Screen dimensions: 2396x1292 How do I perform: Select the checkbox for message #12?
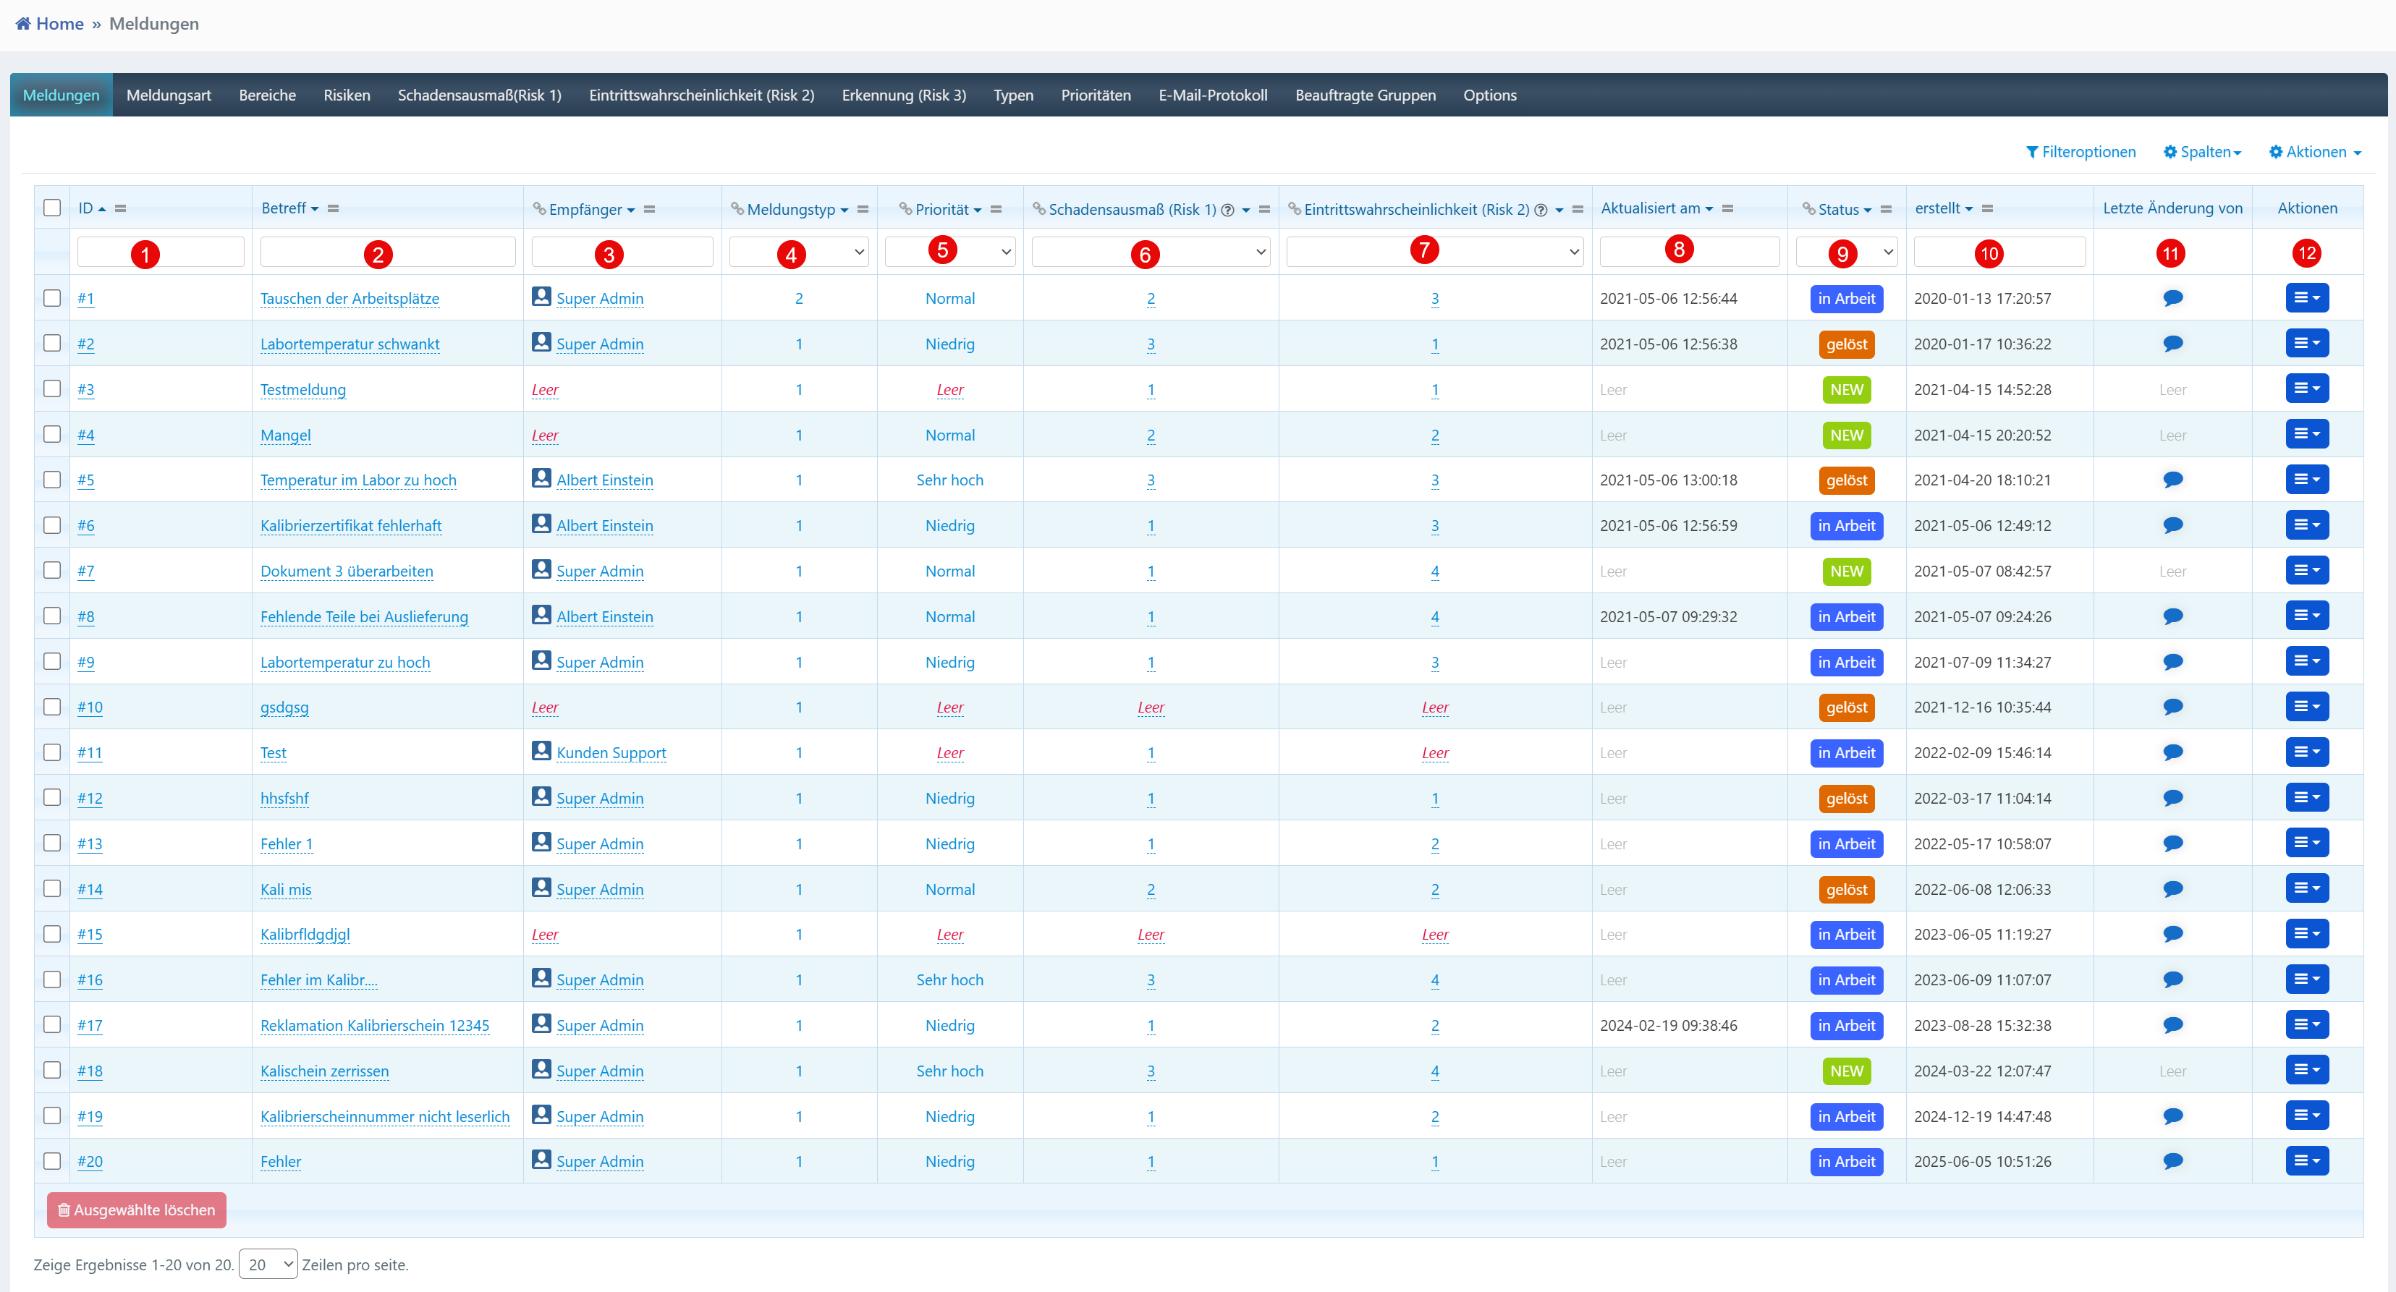(52, 797)
